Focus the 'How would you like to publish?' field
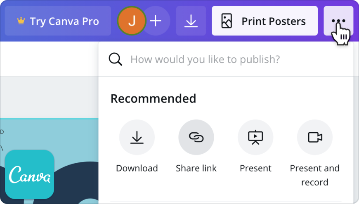The width and height of the screenshot is (359, 204). tap(205, 59)
